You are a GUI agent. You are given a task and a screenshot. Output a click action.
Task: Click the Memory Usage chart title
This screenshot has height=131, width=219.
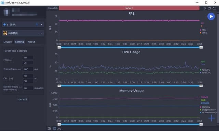tap(131, 91)
